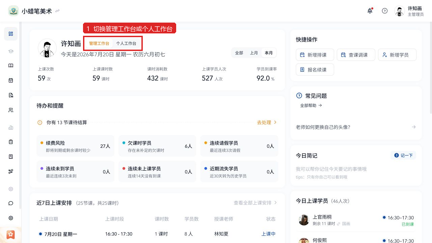
Task: Open the 续费风险 reminder card
Action: click(76, 146)
